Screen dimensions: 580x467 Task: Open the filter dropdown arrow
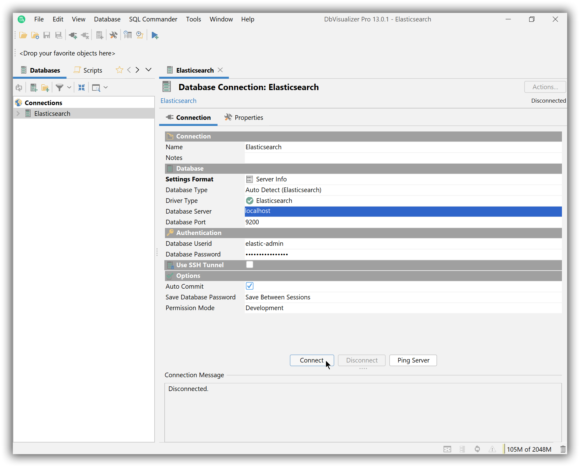pyautogui.click(x=69, y=88)
